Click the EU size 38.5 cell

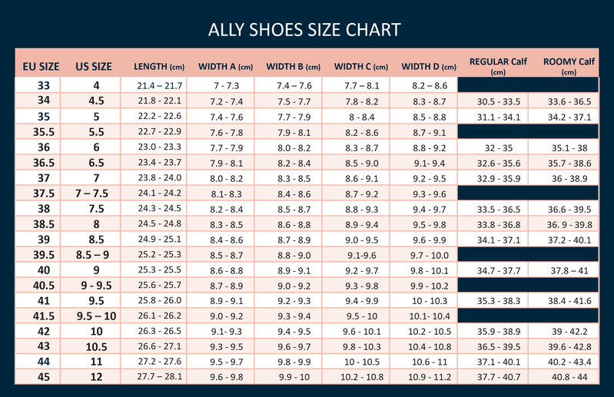pos(43,224)
